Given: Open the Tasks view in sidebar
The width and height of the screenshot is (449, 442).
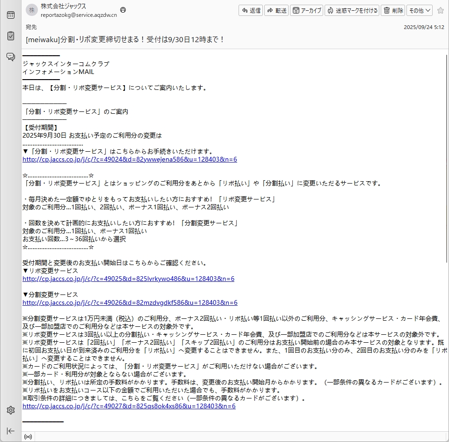Looking at the screenshot, I should (10, 36).
